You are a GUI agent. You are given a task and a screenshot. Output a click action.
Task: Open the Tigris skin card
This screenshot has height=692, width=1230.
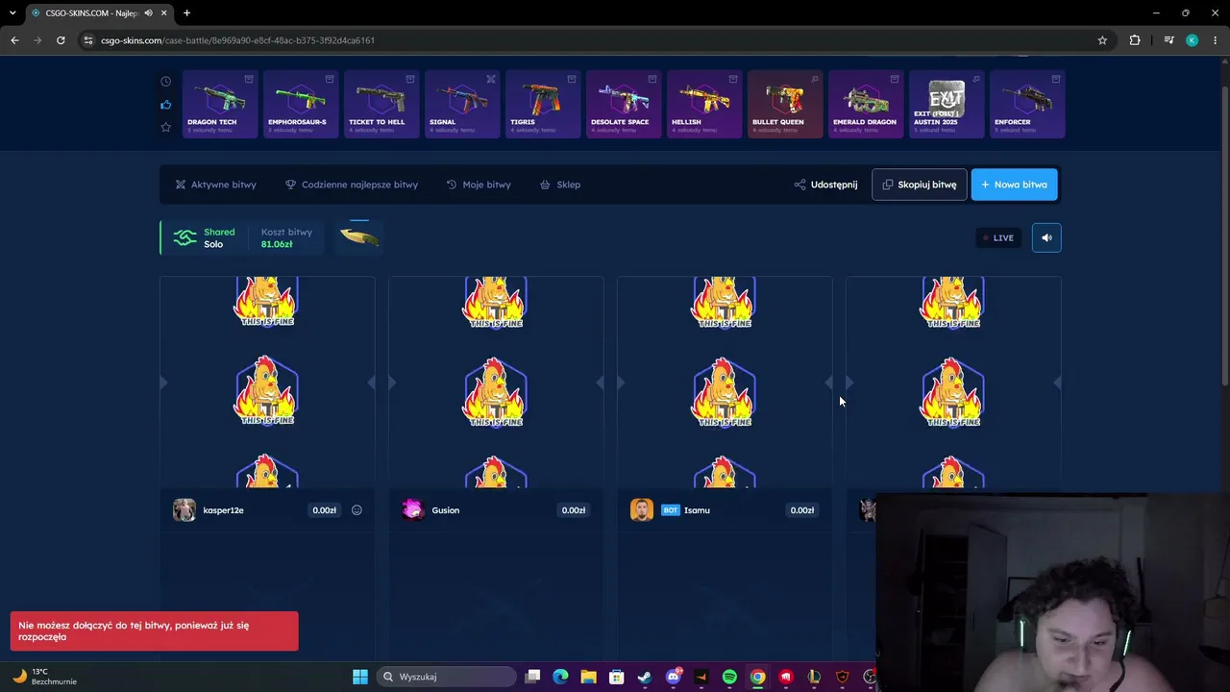543,104
